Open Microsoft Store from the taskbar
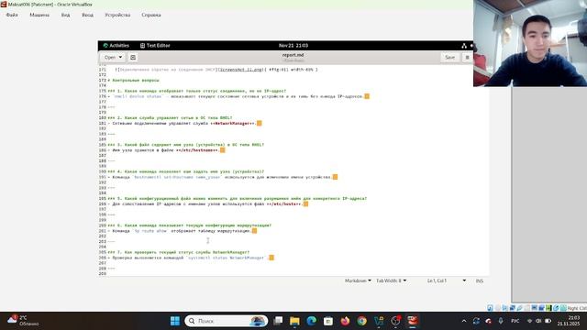587x330 pixels. [328, 321]
